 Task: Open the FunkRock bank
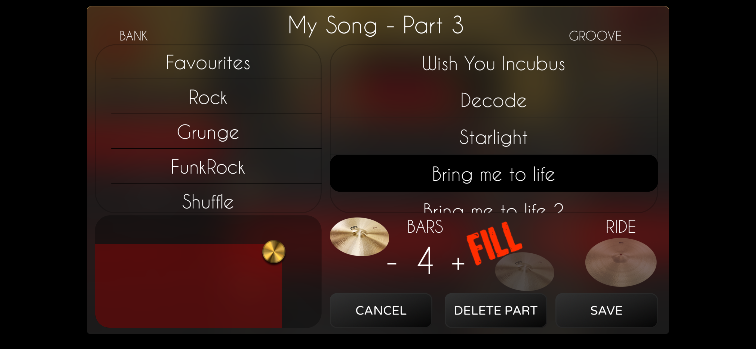click(x=208, y=167)
